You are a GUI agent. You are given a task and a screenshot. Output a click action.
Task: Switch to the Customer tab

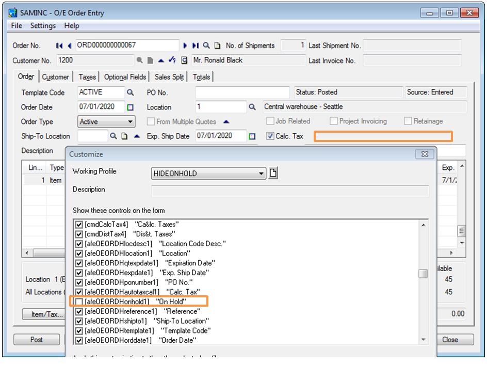[x=56, y=77]
